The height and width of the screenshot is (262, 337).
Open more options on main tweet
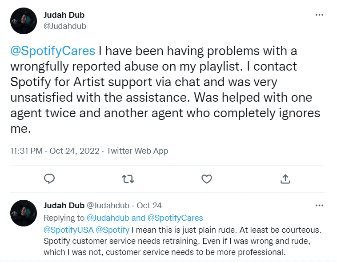(x=319, y=15)
